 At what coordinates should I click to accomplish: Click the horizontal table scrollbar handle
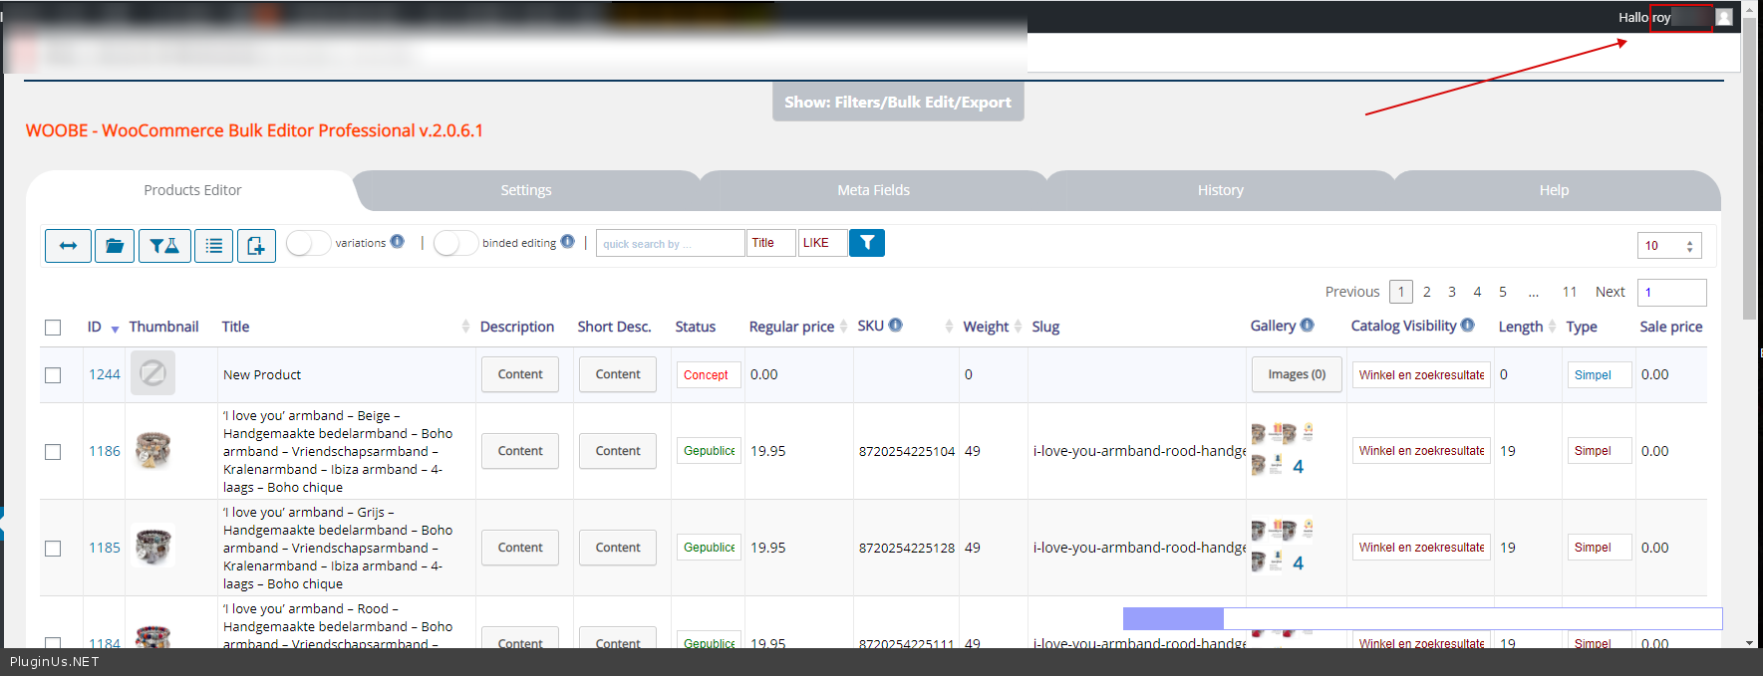(1173, 618)
